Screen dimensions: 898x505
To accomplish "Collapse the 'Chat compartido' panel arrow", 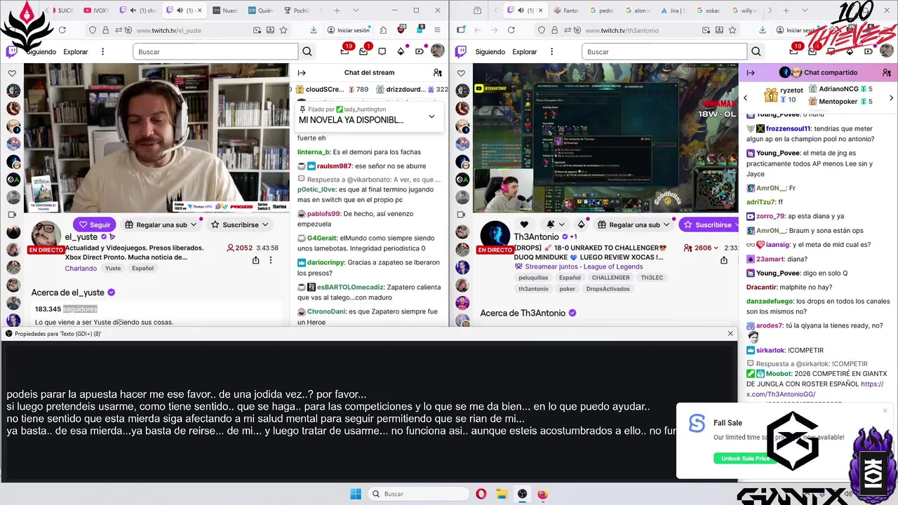I will [x=751, y=72].
